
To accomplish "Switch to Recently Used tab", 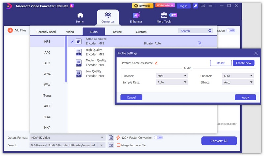I will click(x=46, y=32).
